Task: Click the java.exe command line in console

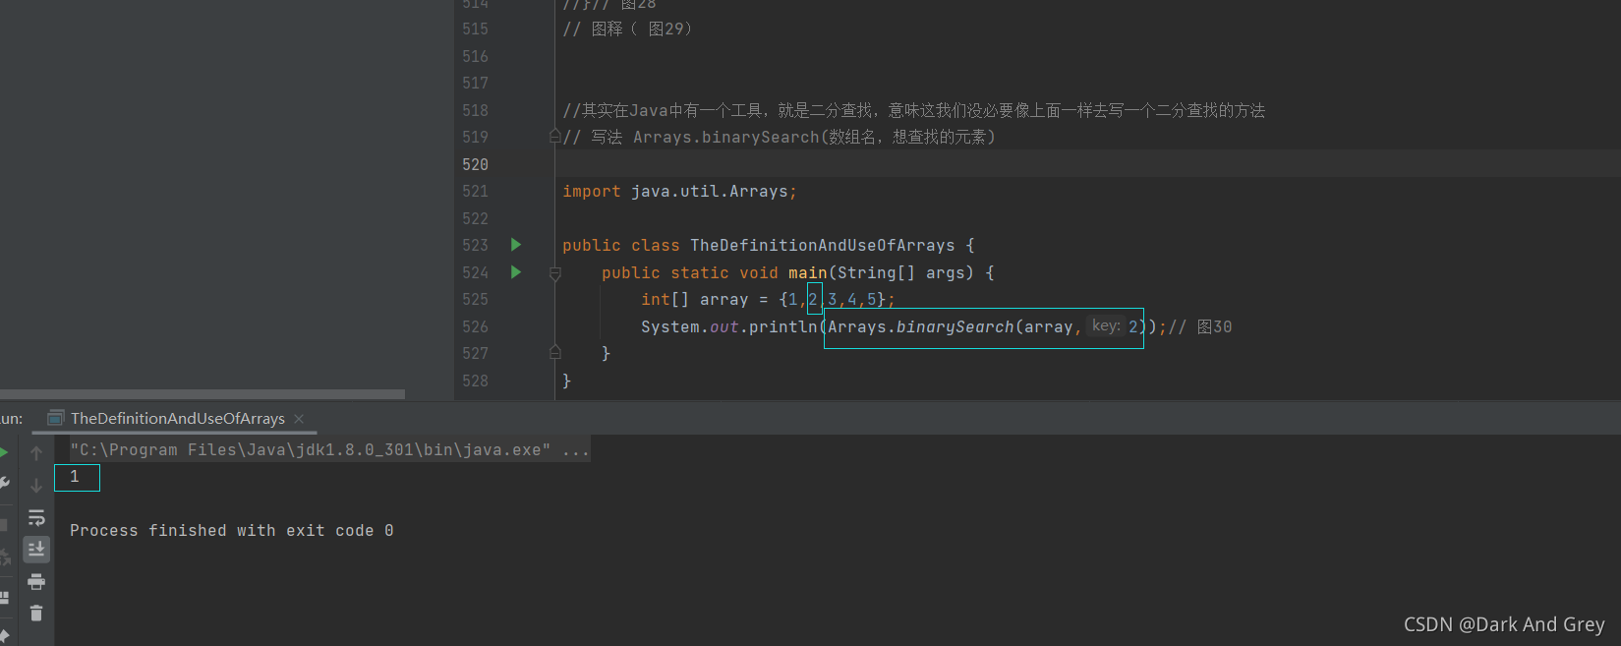Action: 329,450
